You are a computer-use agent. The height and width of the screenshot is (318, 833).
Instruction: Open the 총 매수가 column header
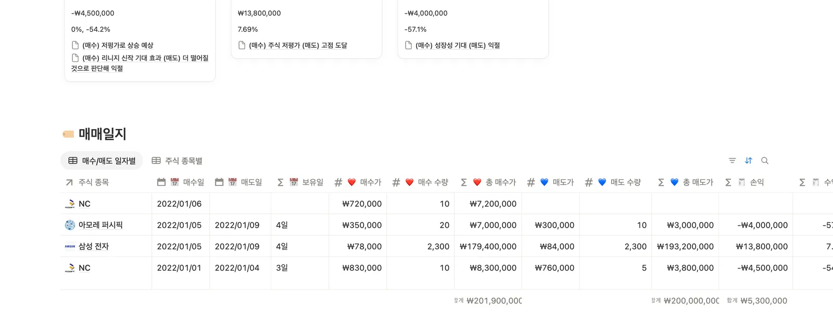click(488, 182)
